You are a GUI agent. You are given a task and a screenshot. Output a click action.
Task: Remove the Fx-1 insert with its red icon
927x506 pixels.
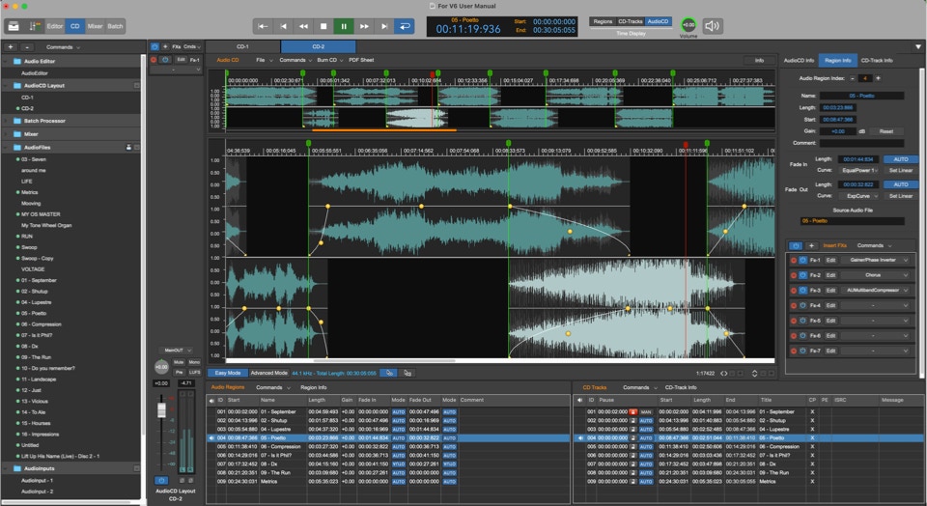(x=794, y=260)
